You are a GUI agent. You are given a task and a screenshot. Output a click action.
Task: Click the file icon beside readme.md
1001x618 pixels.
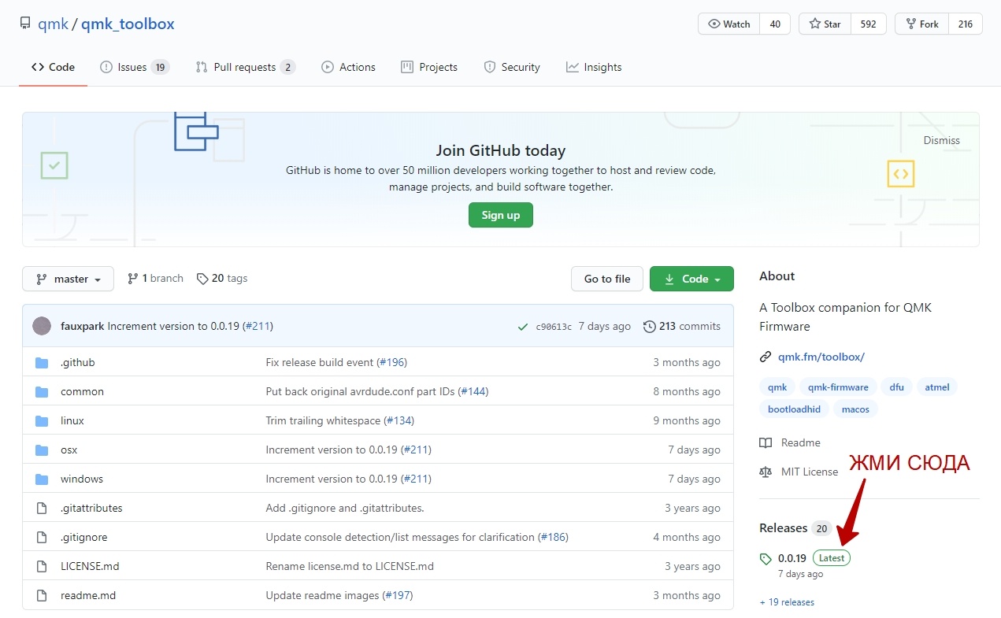click(42, 595)
